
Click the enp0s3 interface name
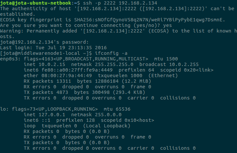pos(9,59)
